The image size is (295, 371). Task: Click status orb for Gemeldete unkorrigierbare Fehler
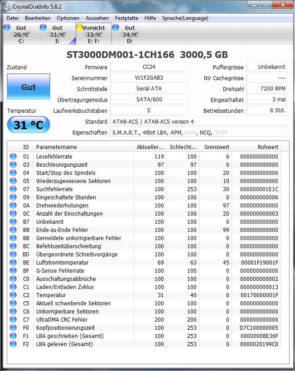[x=13, y=238]
